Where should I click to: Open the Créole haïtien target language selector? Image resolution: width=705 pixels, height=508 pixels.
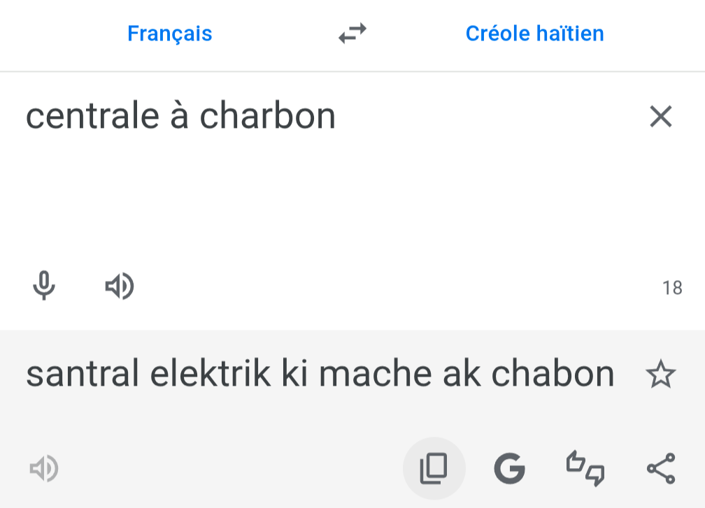(x=534, y=34)
